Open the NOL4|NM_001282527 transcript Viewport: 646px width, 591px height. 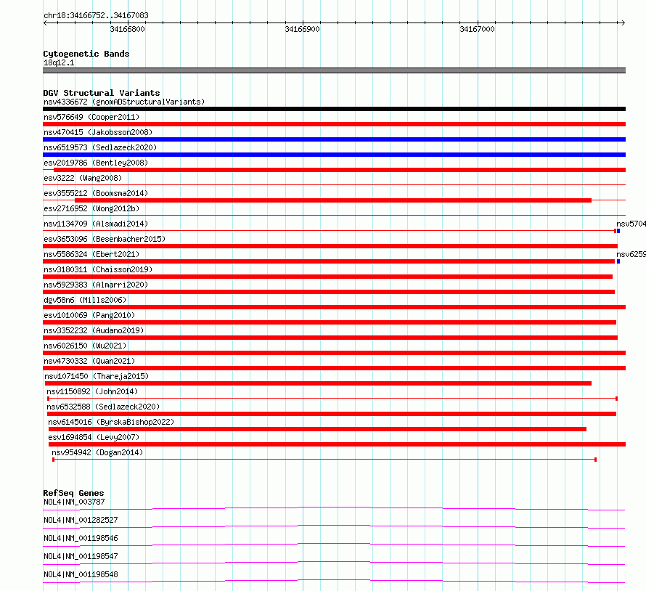pos(81,520)
